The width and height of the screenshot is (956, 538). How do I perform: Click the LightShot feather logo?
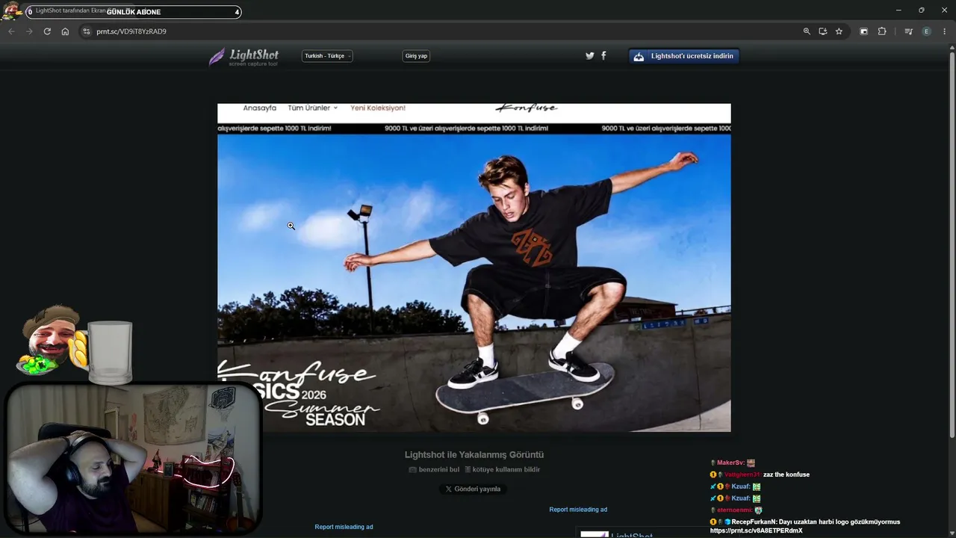coord(243,57)
